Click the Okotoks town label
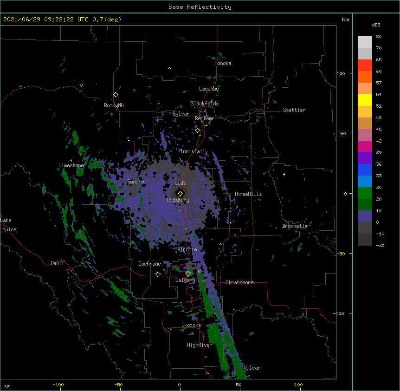 pos(191,325)
